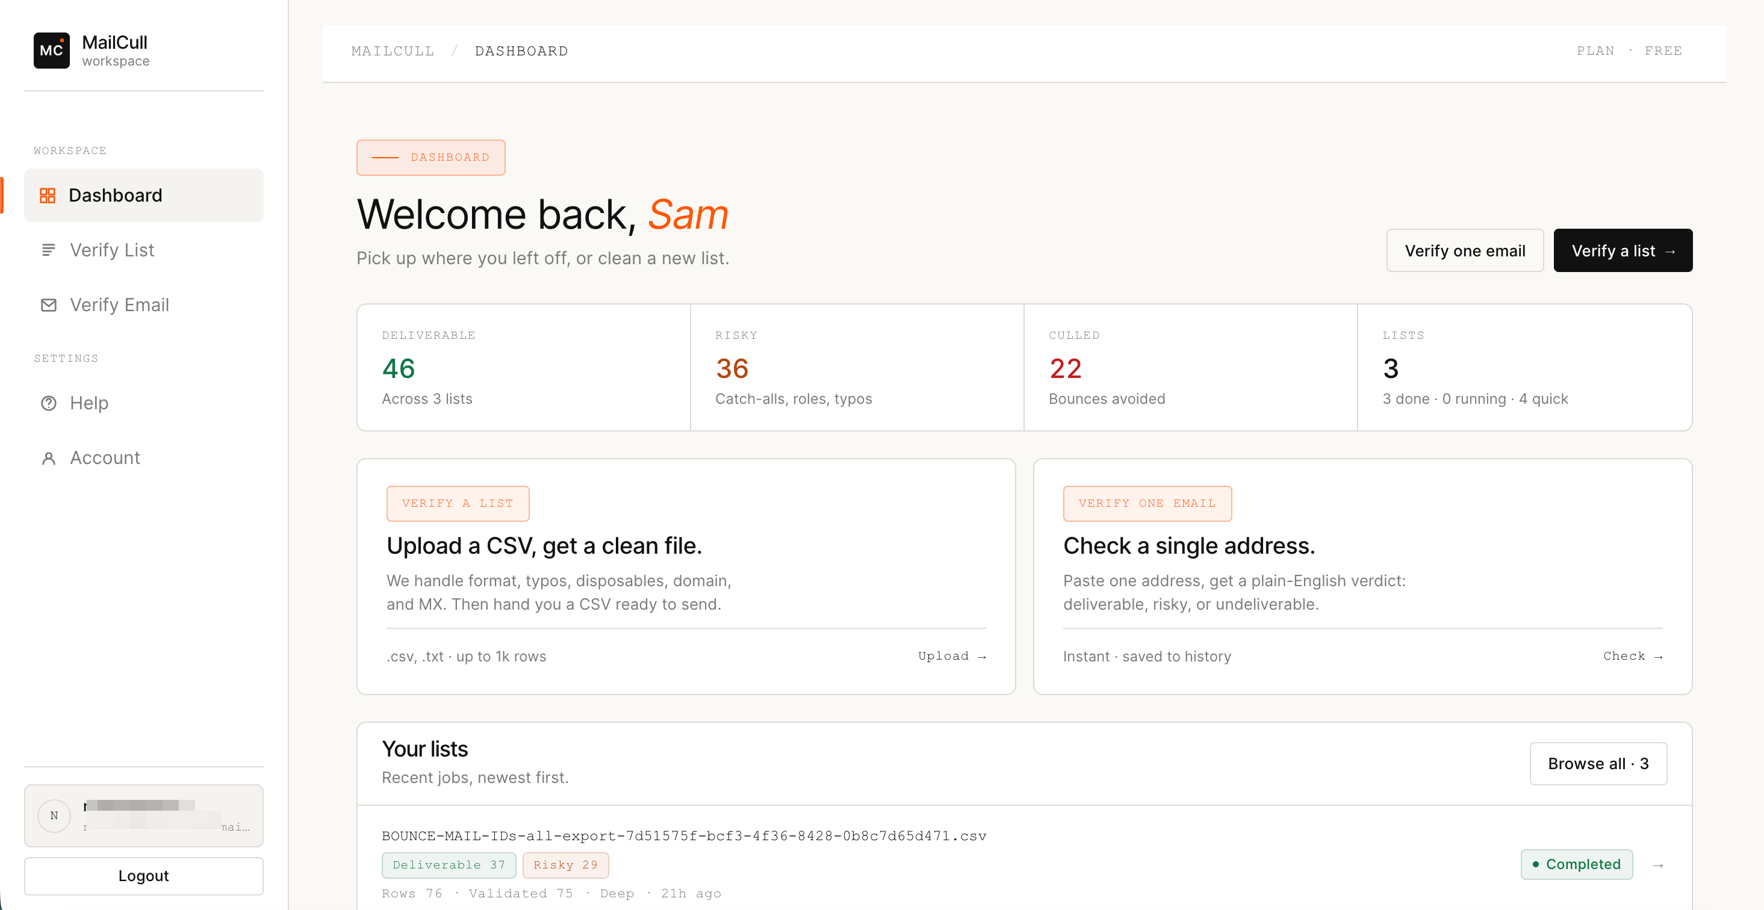Click the Account person icon
Screen dimensions: 1764x910
[x=48, y=457]
